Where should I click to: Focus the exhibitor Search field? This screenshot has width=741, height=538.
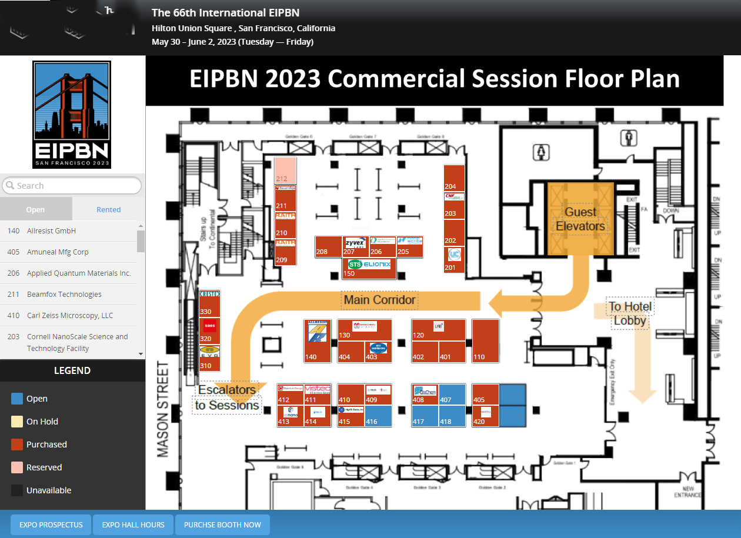[76, 186]
